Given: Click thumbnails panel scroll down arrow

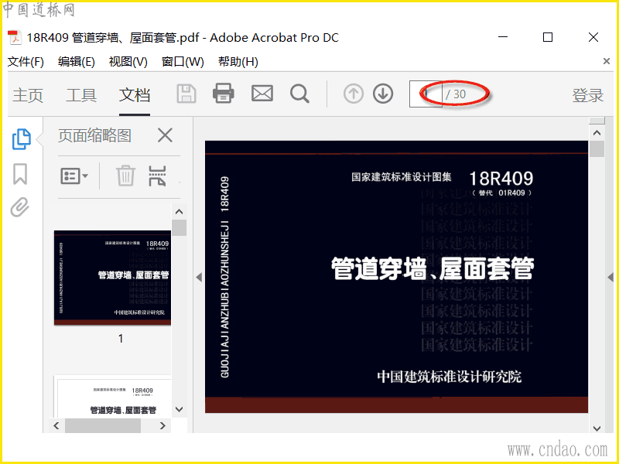Looking at the screenshot, I should click(180, 409).
